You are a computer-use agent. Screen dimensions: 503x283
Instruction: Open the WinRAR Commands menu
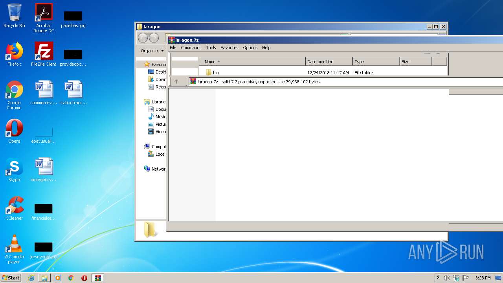(191, 48)
